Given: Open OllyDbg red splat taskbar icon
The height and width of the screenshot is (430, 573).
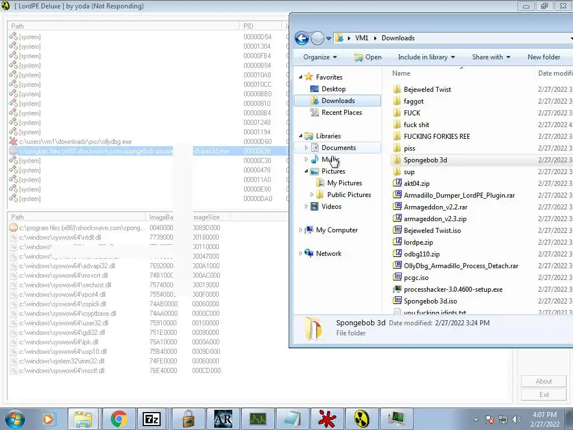Looking at the screenshot, I should click(x=327, y=419).
